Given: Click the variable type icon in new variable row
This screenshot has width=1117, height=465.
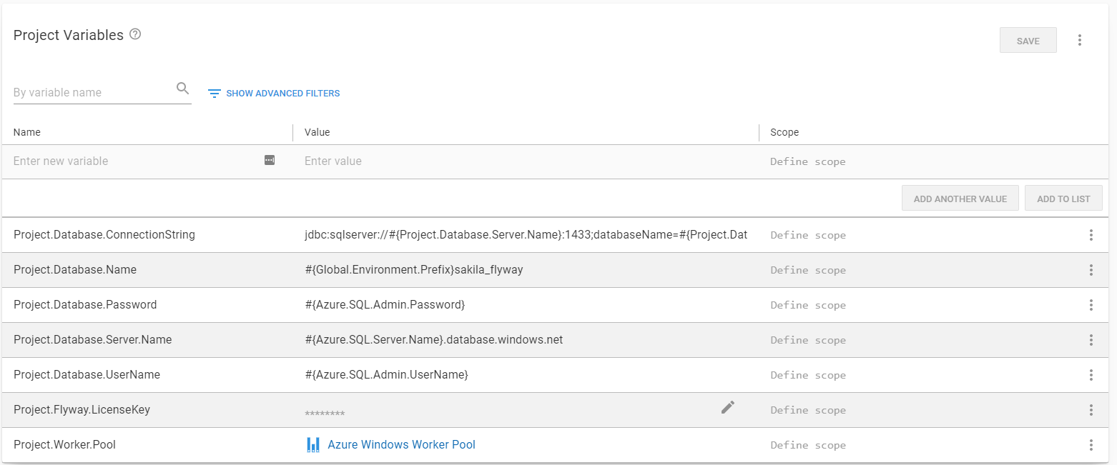Looking at the screenshot, I should (x=270, y=160).
